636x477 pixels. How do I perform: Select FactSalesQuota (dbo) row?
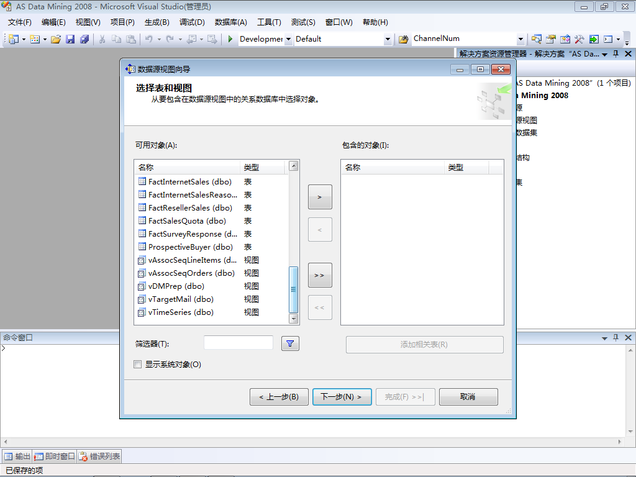click(x=212, y=220)
